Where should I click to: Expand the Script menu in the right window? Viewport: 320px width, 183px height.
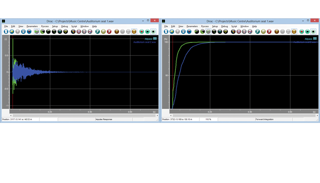(x=234, y=26)
